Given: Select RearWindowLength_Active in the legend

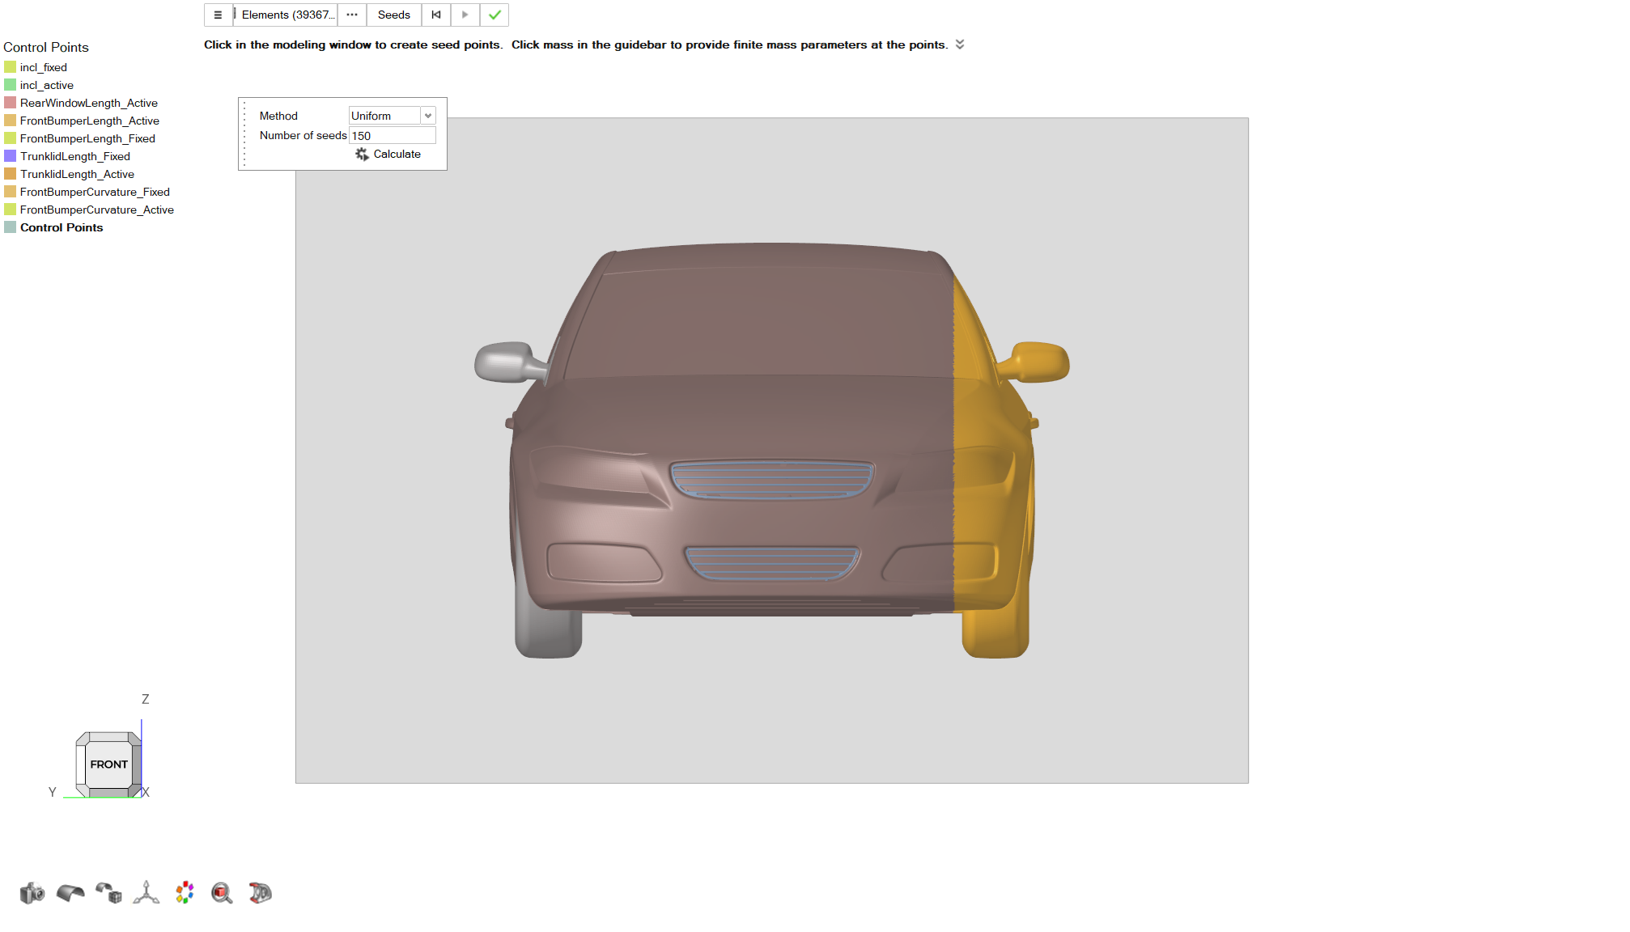Looking at the screenshot, I should pos(88,103).
